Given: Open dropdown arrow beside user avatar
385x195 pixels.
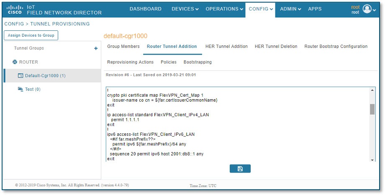Looking at the screenshot, I should [x=374, y=10].
